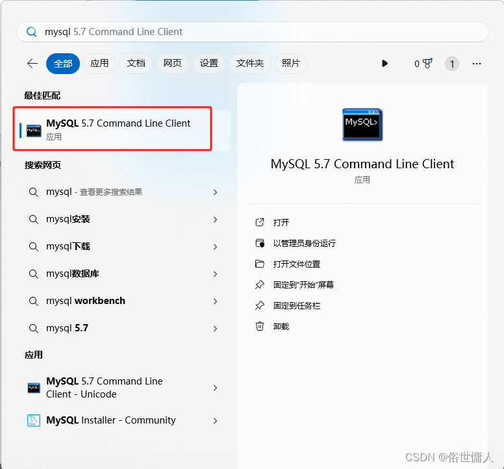Viewport: 504px width, 469px height.
Task: Click the magnifier icon beside mysql数据库
Action: (33, 274)
